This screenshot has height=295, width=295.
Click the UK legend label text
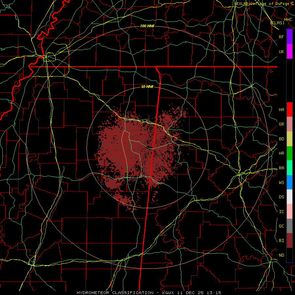(281, 51)
